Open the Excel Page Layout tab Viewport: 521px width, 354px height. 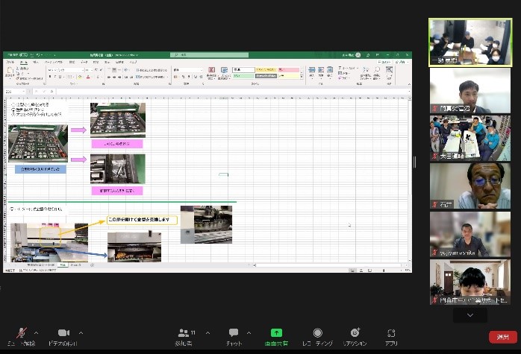click(54, 62)
